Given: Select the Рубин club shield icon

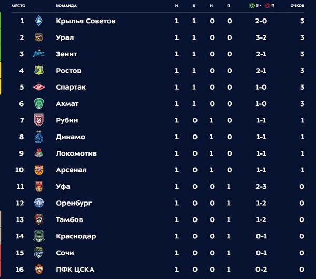Looking at the screenshot, I should pos(39,120).
